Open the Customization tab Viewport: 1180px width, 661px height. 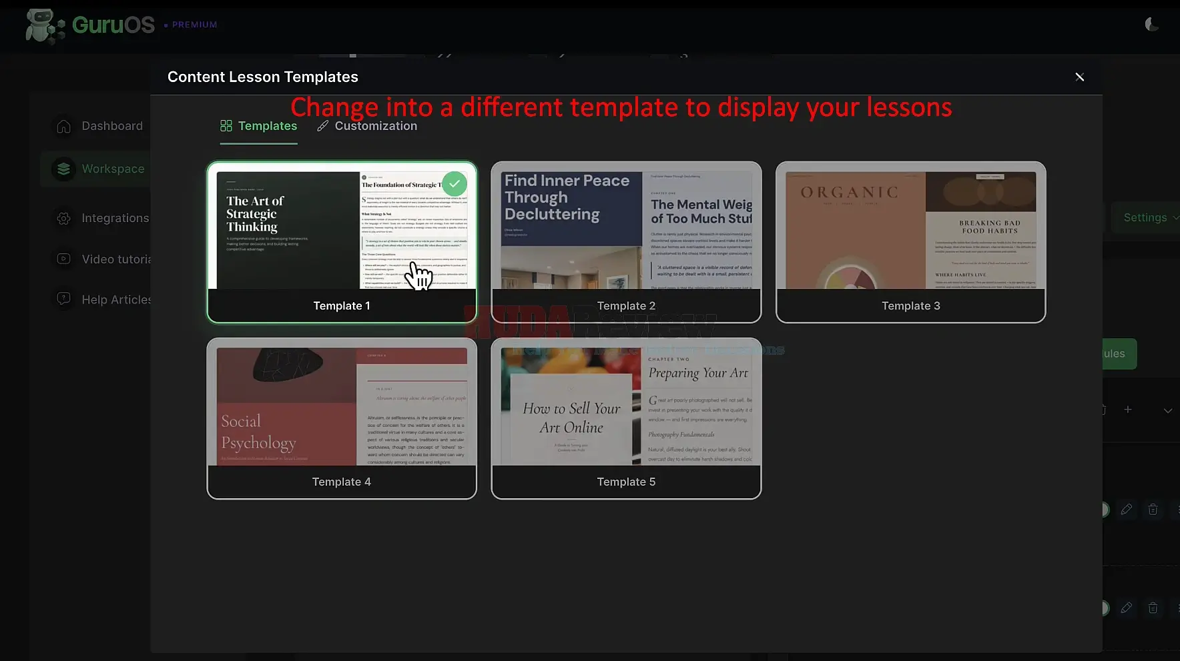pyautogui.click(x=367, y=126)
